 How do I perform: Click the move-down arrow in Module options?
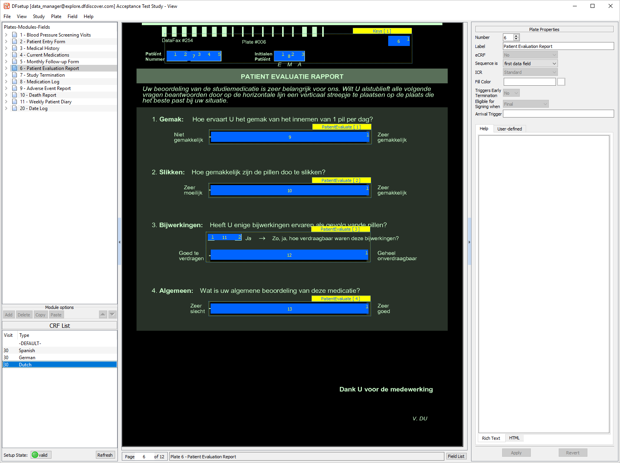(112, 314)
